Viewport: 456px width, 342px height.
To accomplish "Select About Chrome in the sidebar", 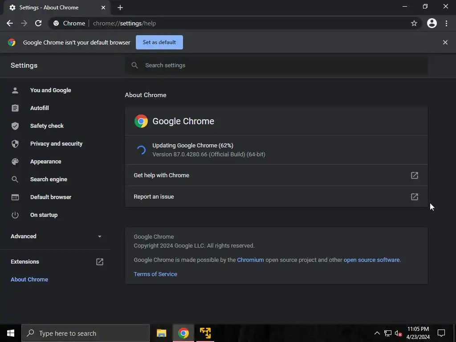I will coord(29,280).
